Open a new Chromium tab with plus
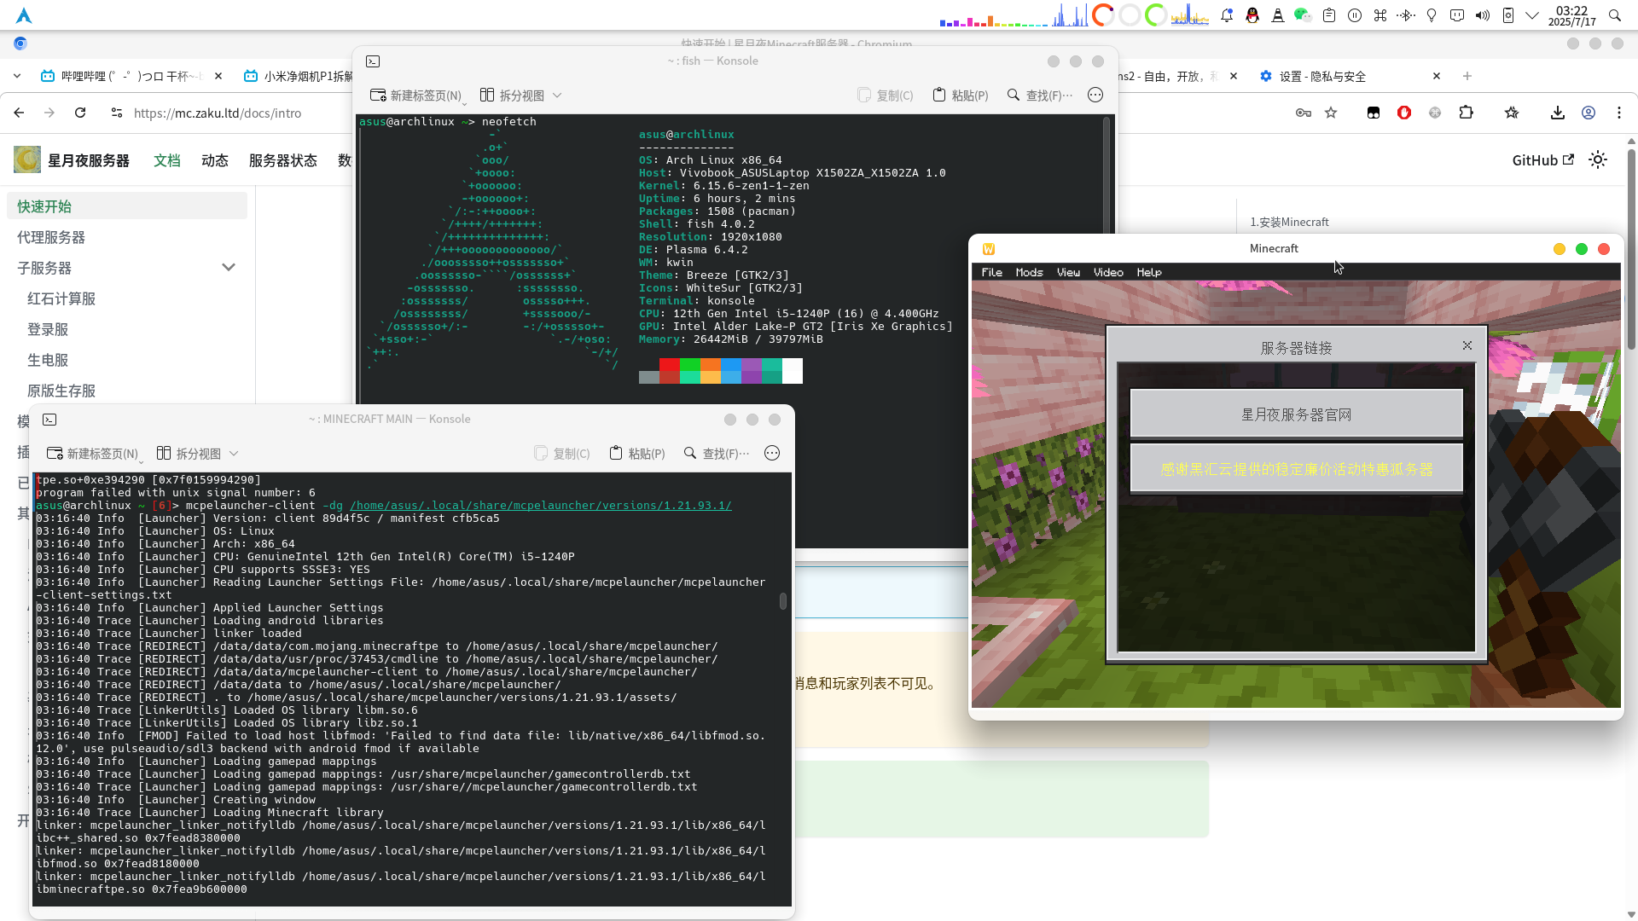Image resolution: width=1638 pixels, height=921 pixels. [1467, 76]
